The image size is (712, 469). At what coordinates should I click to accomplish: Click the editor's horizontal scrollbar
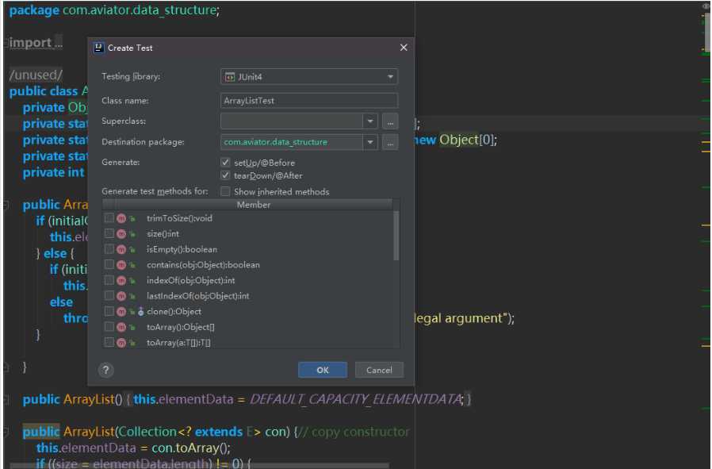click(x=200, y=465)
